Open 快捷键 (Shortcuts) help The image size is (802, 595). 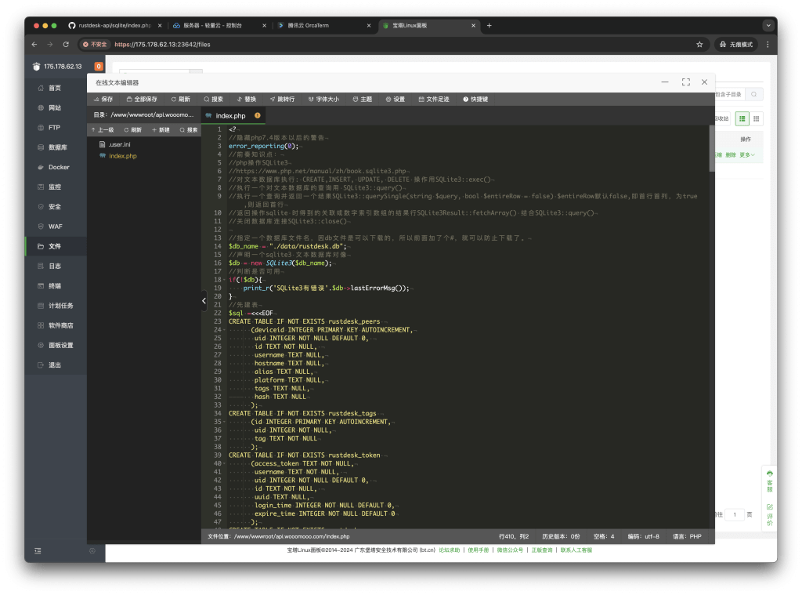pos(475,100)
